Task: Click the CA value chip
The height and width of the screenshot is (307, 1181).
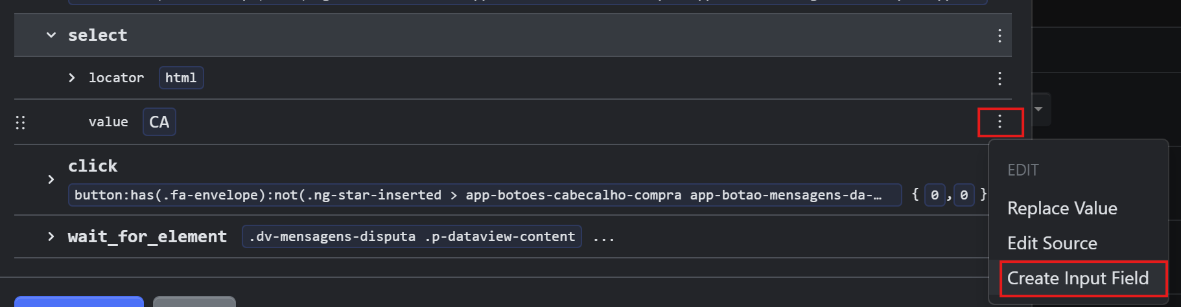Action: pos(159,122)
